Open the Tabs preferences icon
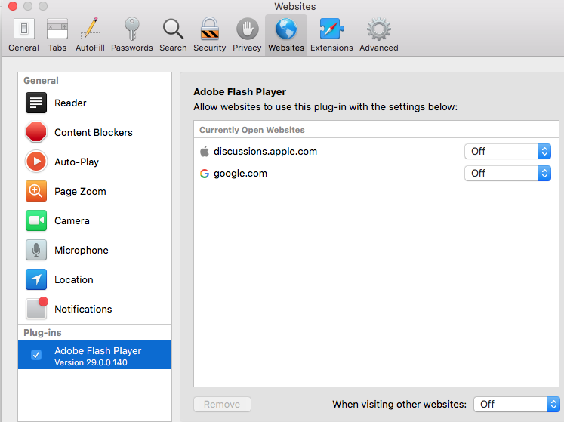Viewport: 564px width, 422px height. 57,29
